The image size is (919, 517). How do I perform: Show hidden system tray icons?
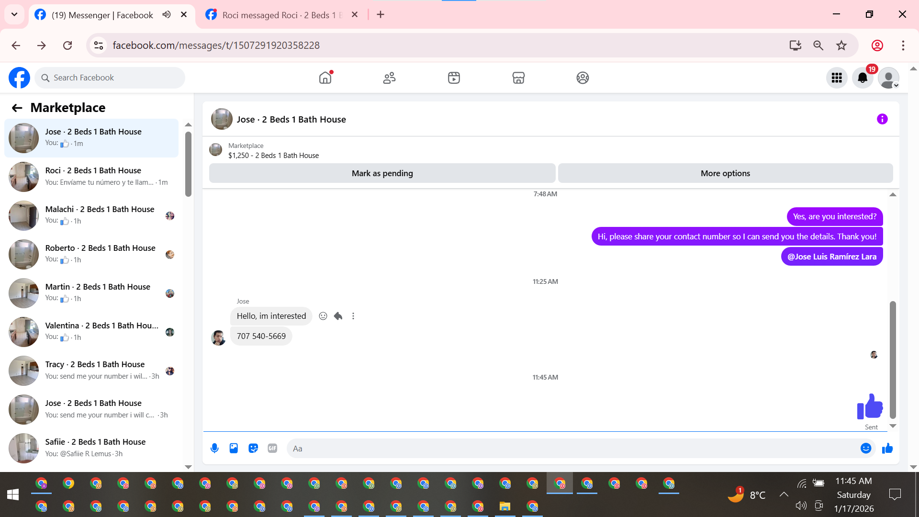tap(784, 495)
